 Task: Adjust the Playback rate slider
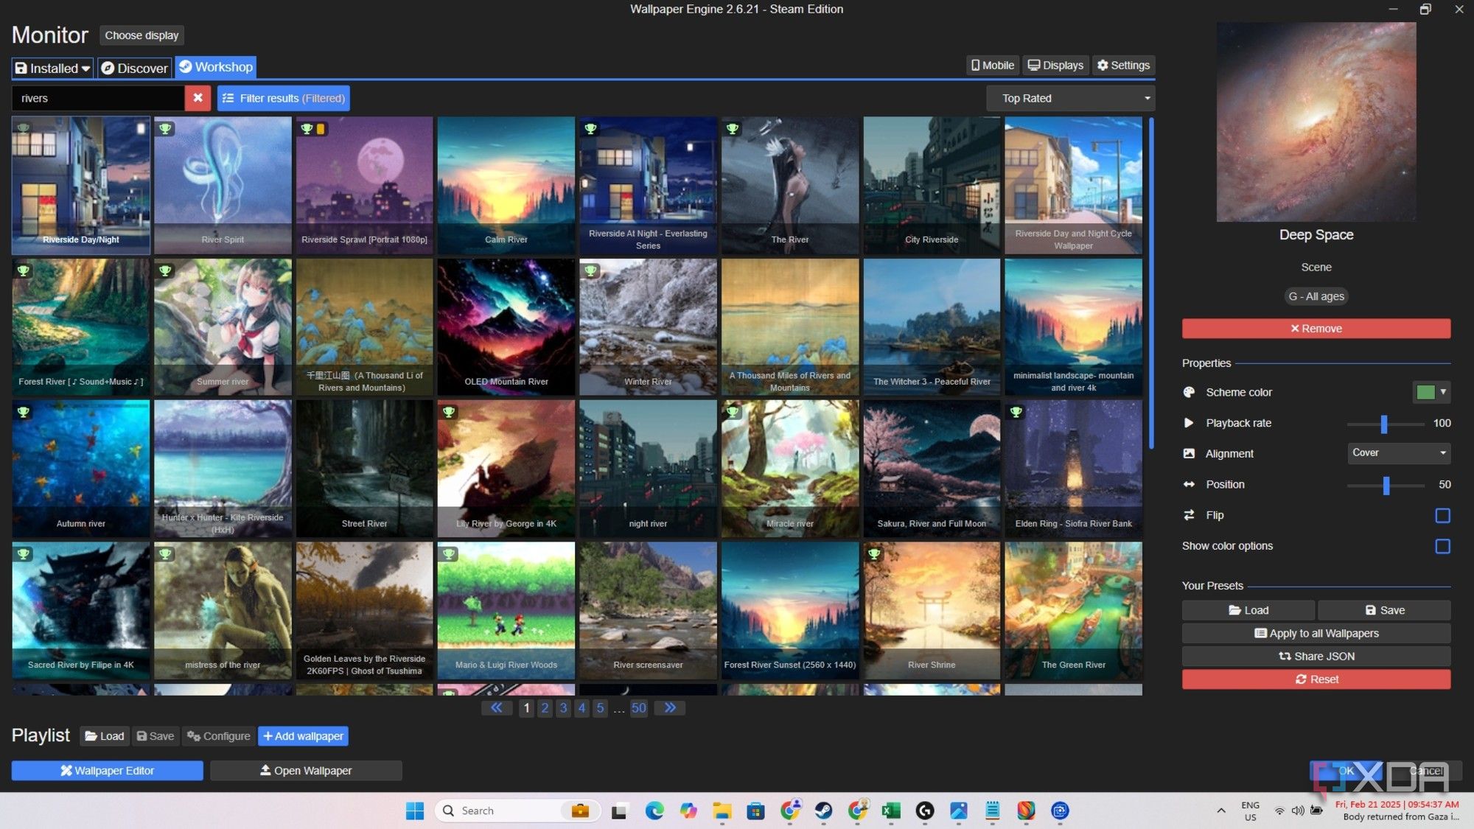1386,425
